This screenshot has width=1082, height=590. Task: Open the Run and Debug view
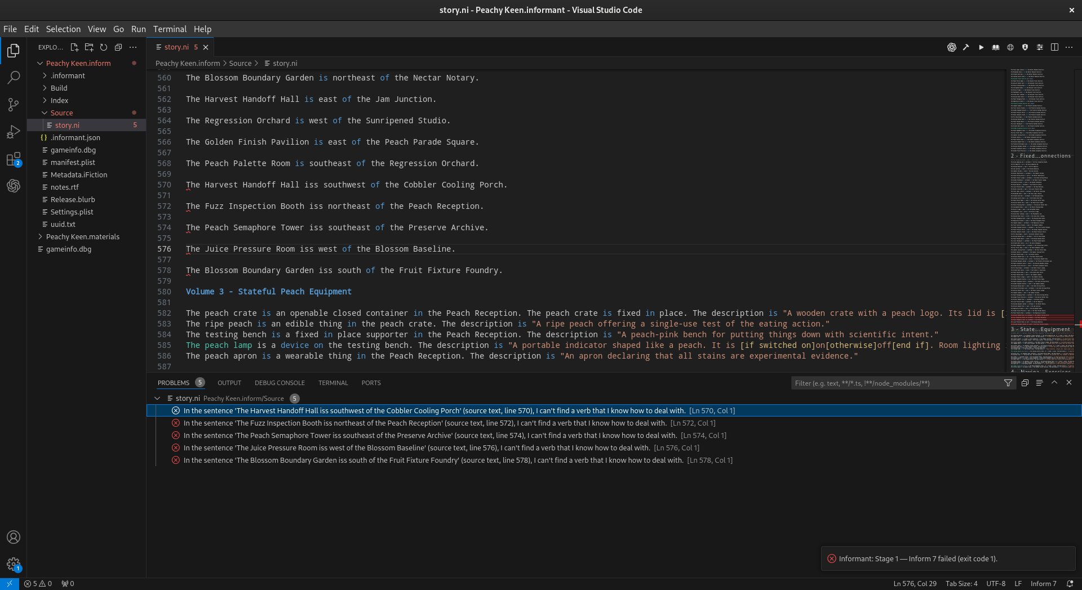point(14,132)
